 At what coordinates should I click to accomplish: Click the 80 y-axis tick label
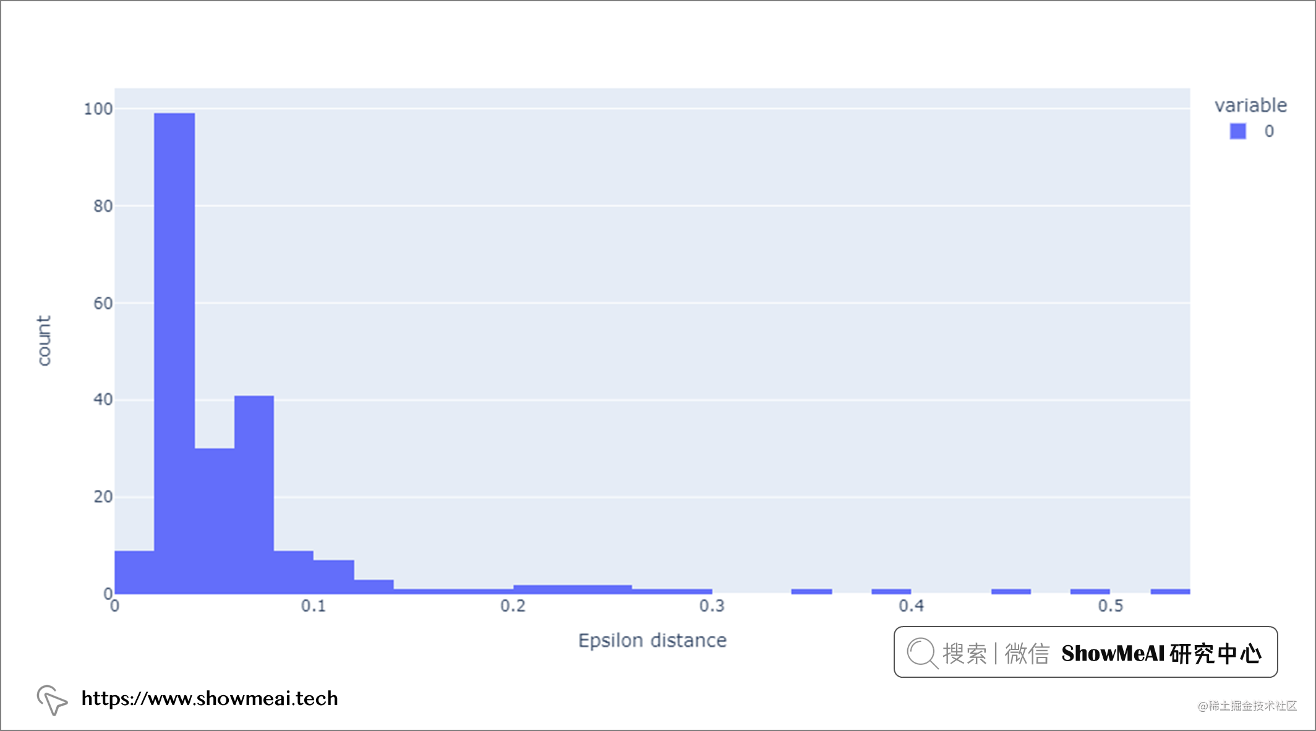tap(103, 206)
